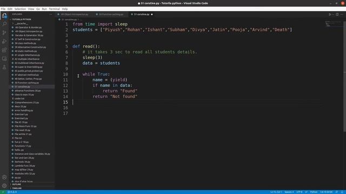Show errors and warnings count in status bar
This screenshot has width=346, height=194.
coord(12,192)
